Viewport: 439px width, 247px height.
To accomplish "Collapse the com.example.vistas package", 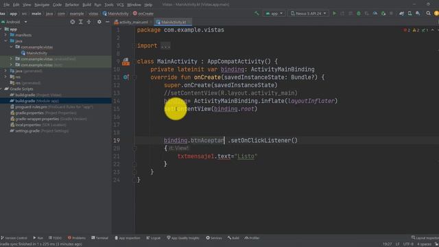I will coord(11,47).
